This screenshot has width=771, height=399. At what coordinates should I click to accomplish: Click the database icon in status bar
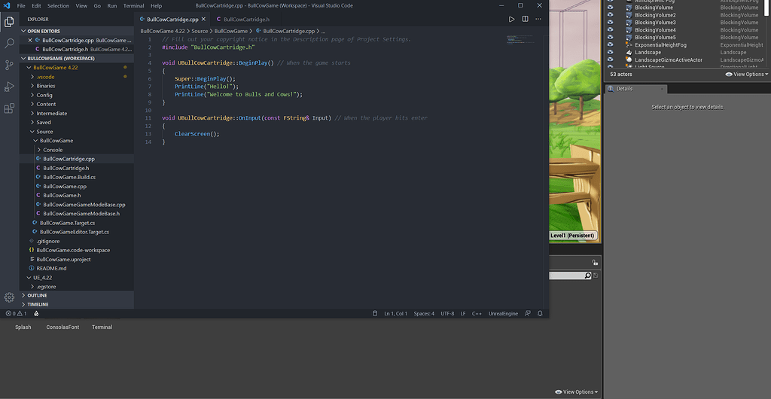coord(375,313)
